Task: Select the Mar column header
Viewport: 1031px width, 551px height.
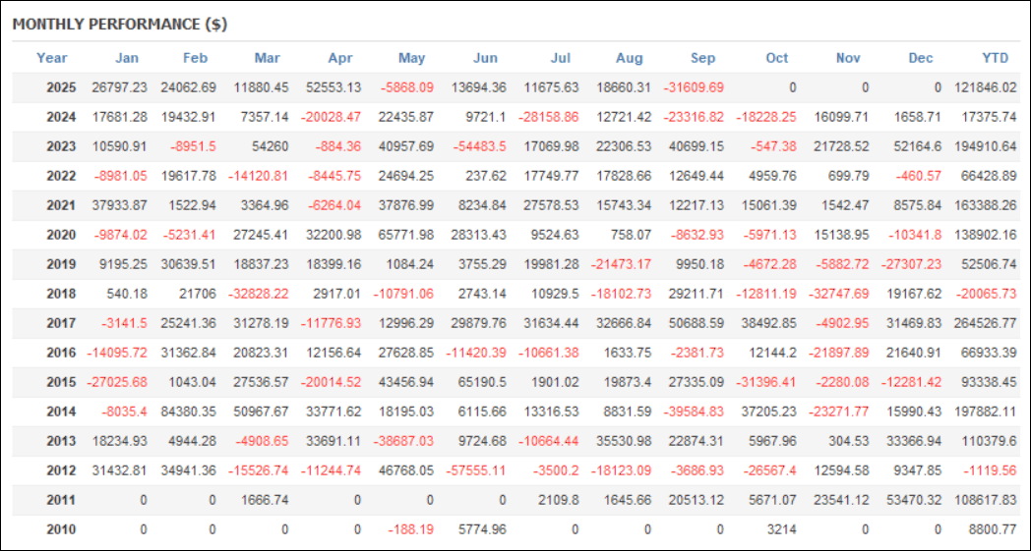Action: (x=267, y=58)
